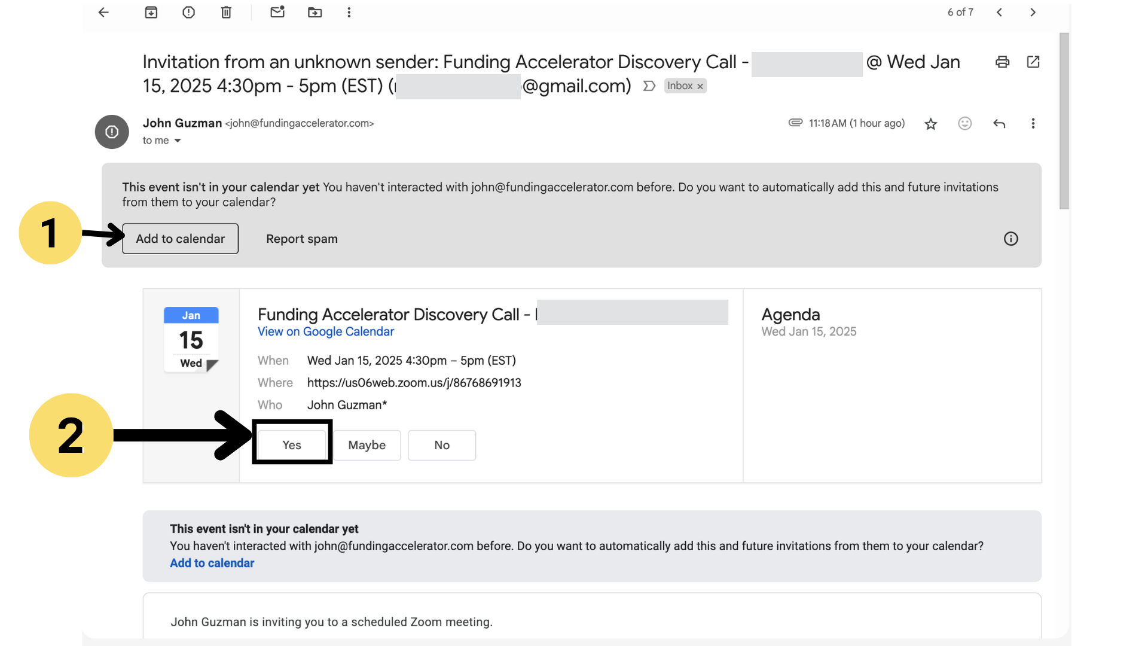This screenshot has height=646, width=1148.
Task: Expand the 'to me' recipient details
Action: click(178, 141)
